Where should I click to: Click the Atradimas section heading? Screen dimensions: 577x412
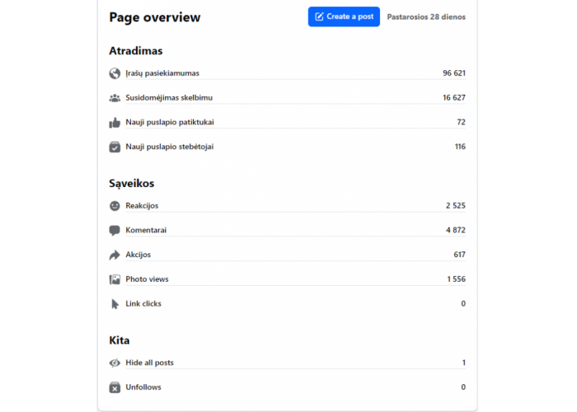[136, 51]
